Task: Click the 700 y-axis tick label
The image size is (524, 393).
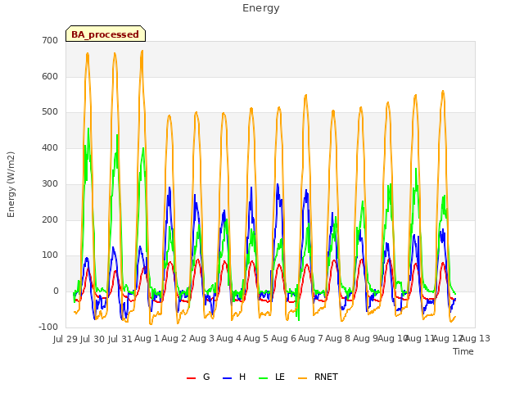Action: tap(50, 40)
